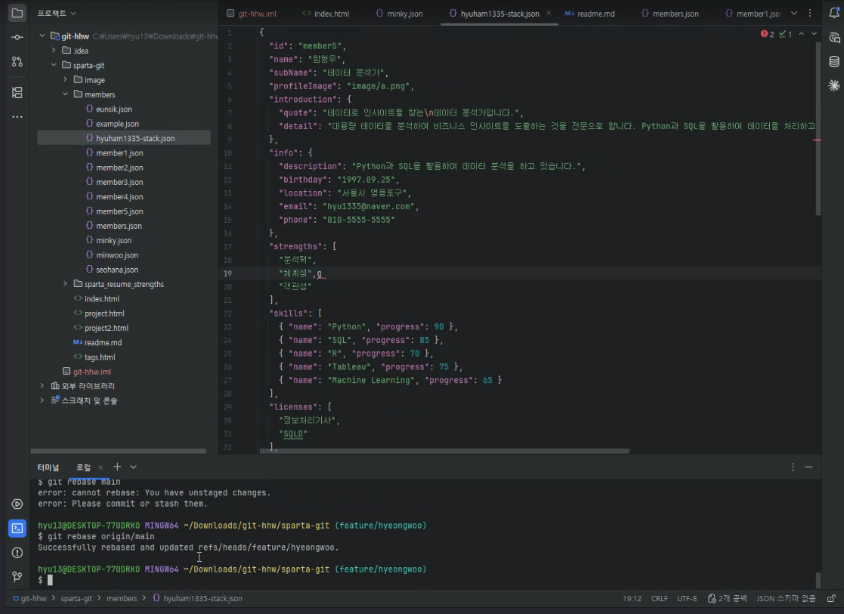Toggle the read-only lock in status bar
Image resolution: width=844 pixels, height=614 pixels.
coord(832,598)
